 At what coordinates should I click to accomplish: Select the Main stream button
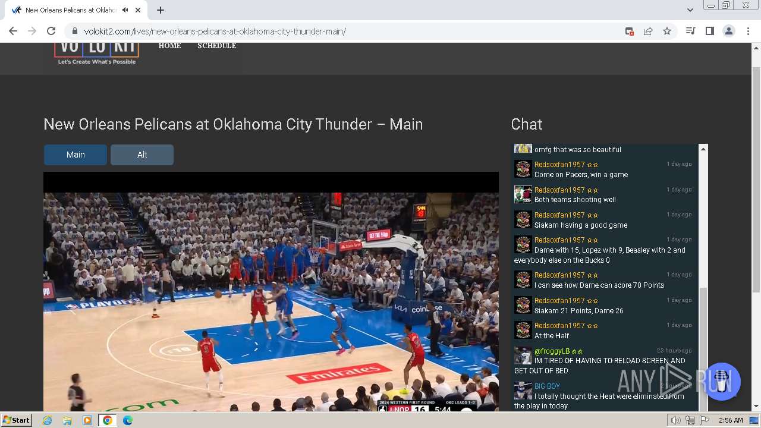tap(76, 155)
